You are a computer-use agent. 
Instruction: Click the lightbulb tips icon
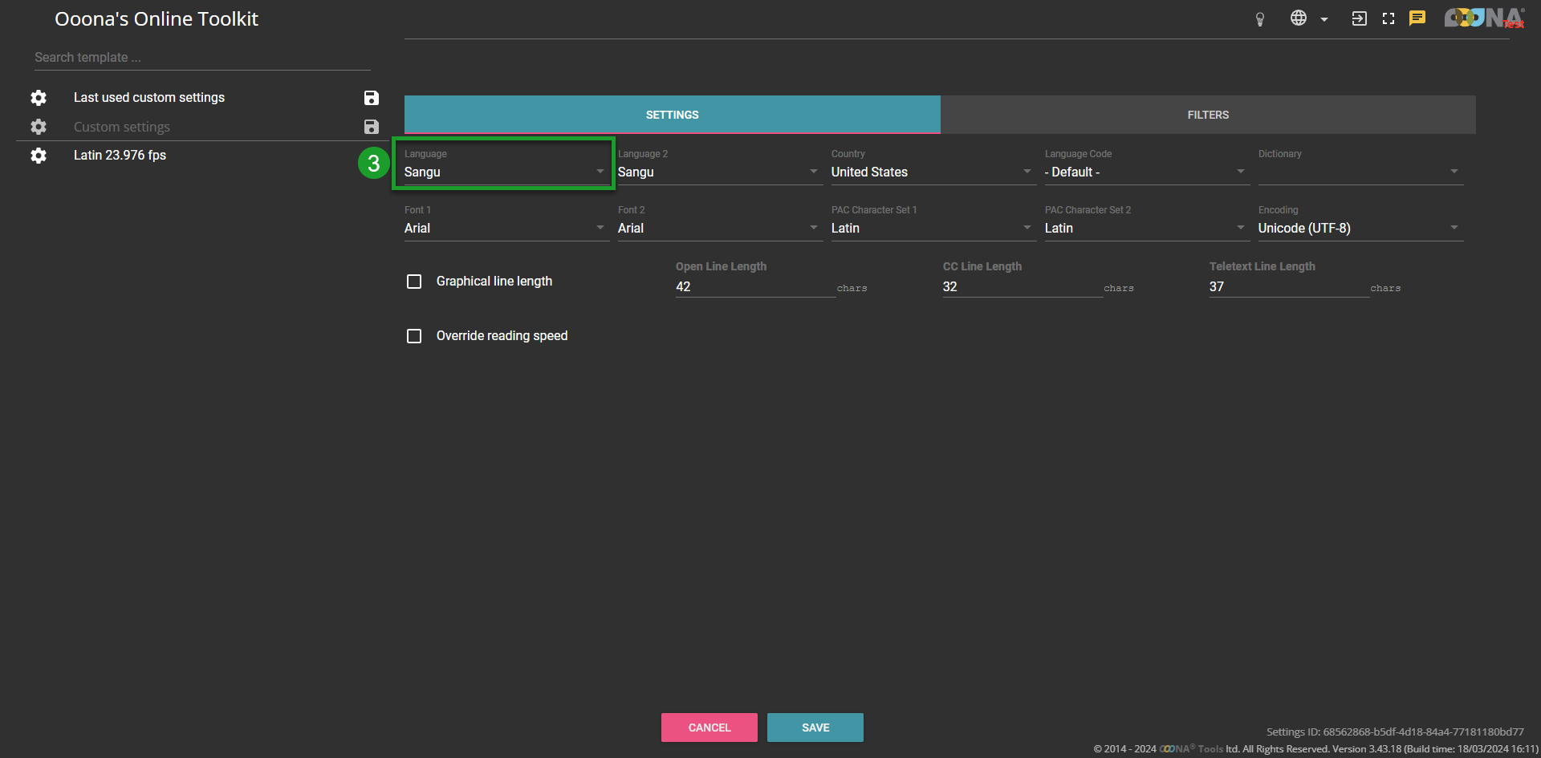pyautogui.click(x=1260, y=19)
